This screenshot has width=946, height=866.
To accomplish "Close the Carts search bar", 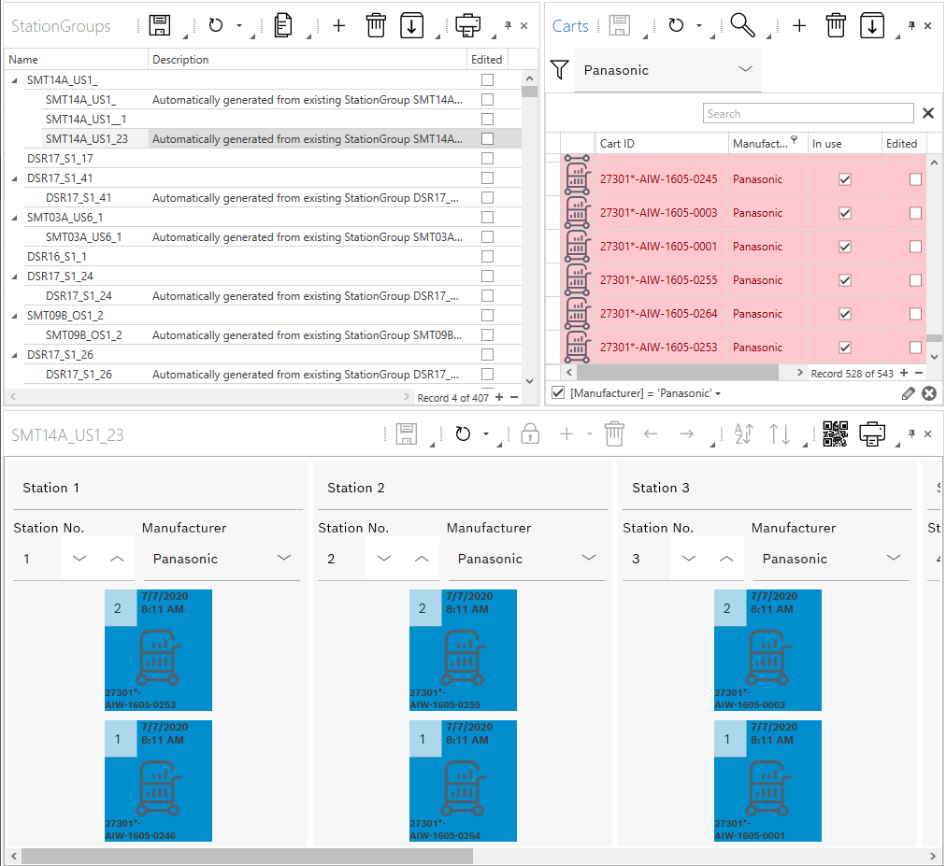I will (x=928, y=113).
